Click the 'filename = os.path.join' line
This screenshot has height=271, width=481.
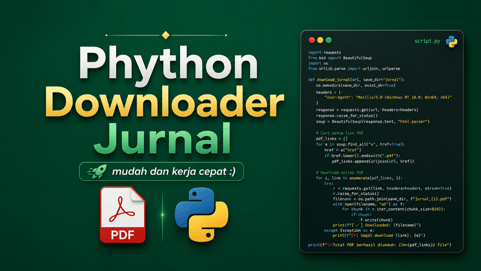392,199
